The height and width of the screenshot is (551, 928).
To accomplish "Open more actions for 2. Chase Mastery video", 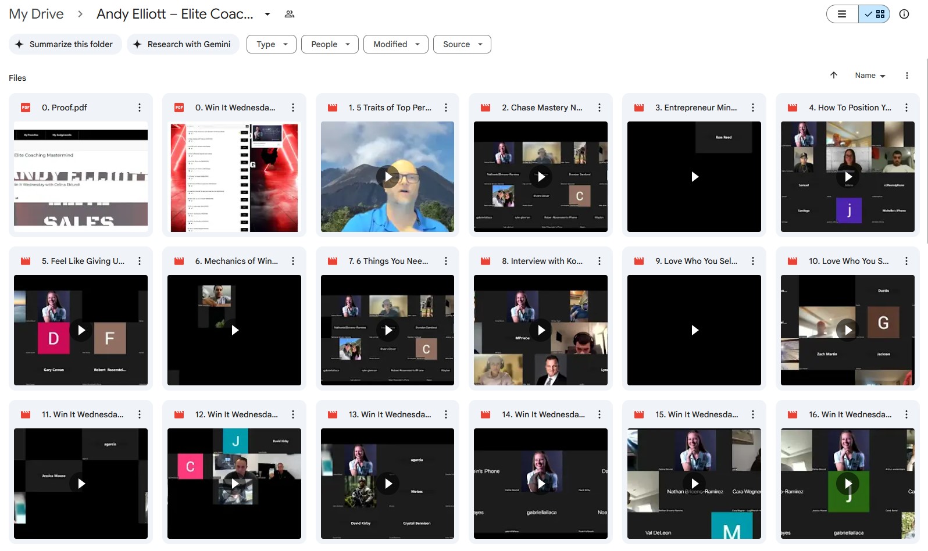I will coord(599,108).
